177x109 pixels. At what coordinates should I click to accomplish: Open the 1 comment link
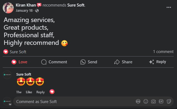pyautogui.click(x=163, y=52)
